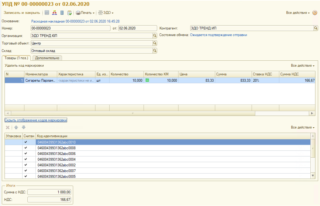Click the Записать и закрыть button

(22, 13)
